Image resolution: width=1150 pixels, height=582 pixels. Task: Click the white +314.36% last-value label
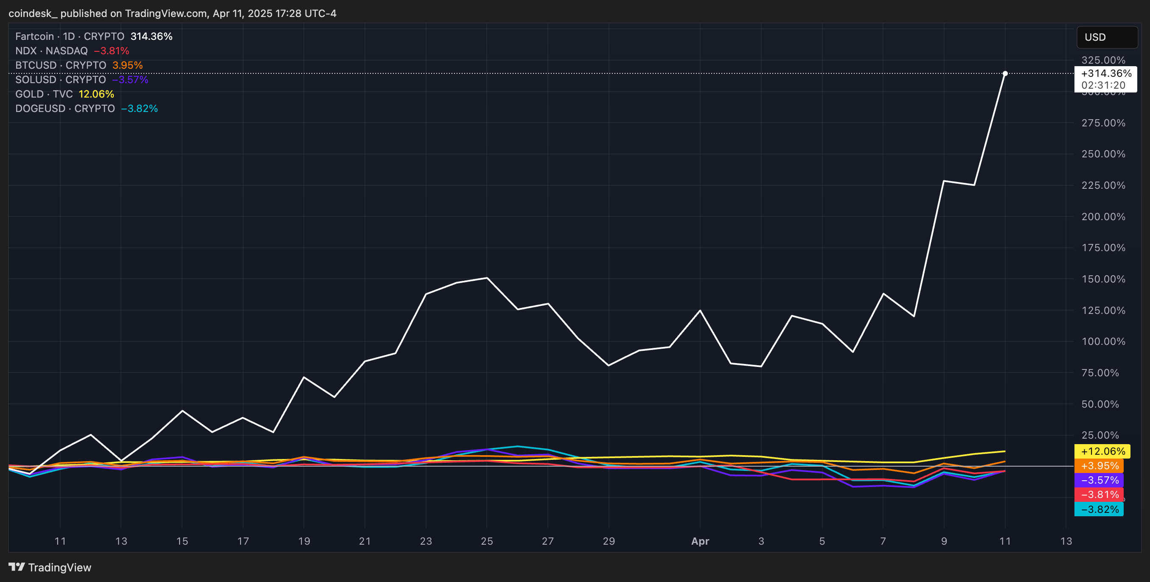tap(1106, 74)
